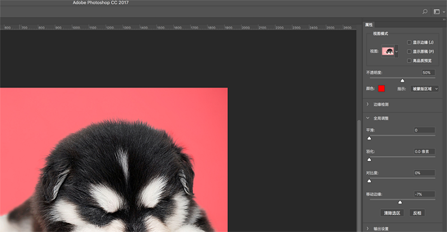Expand the 边缘检测 section
Viewport: 447px width, 232px height.
[x=368, y=104]
